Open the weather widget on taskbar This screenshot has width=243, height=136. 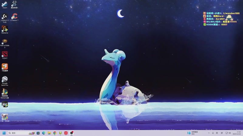pyautogui.click(x=193, y=133)
